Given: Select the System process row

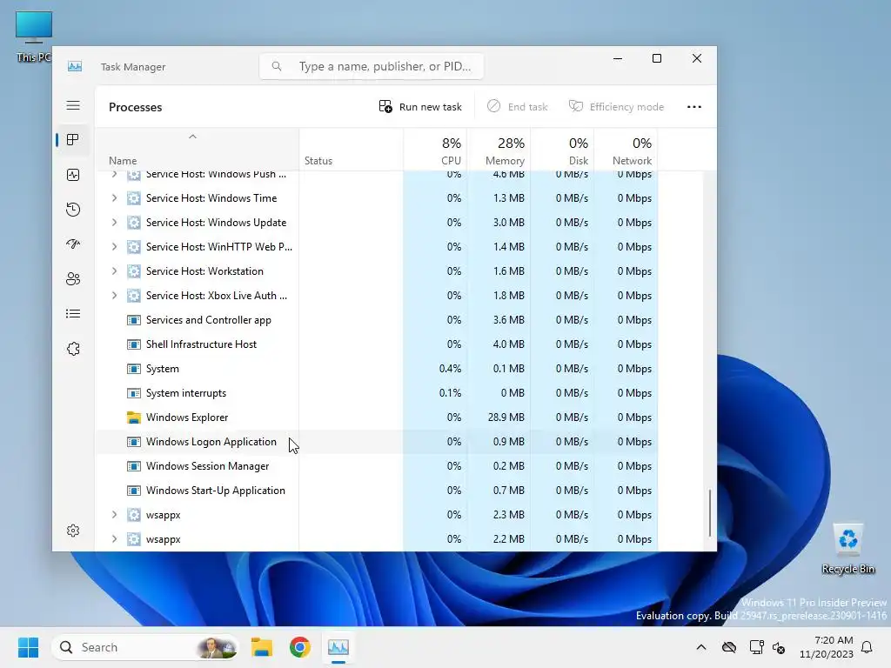Looking at the screenshot, I should (376, 369).
